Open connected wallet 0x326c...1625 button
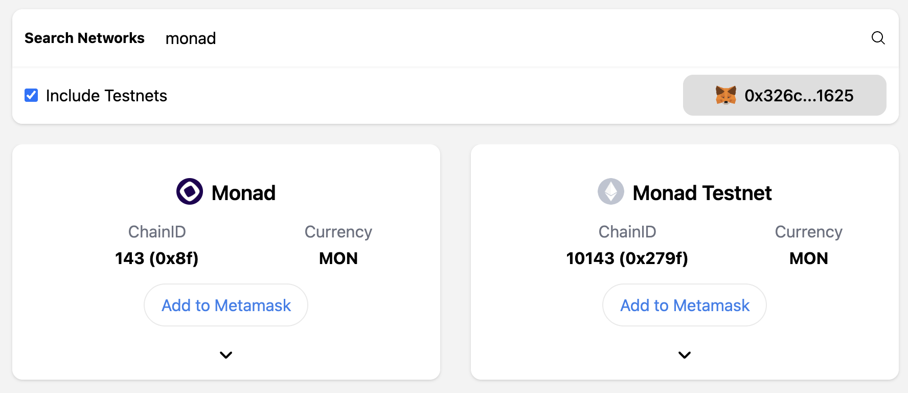 click(784, 95)
